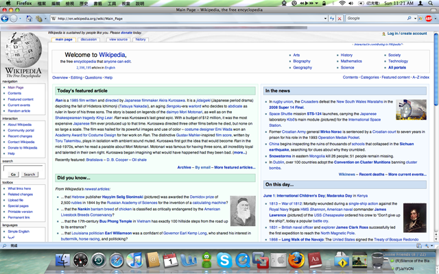Image resolution: width=439 pixels, height=274 pixels.
Task: Click the Hayyim Selig Slonimski portrait thumbnail
Action: click(243, 211)
